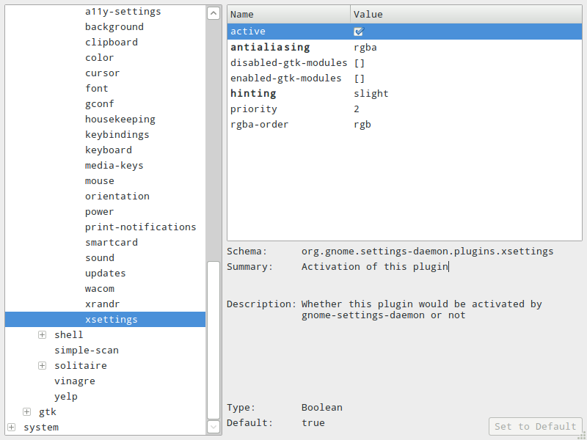The image size is (587, 440).
Task: Select gtk label in the tree
Action: 48,412
